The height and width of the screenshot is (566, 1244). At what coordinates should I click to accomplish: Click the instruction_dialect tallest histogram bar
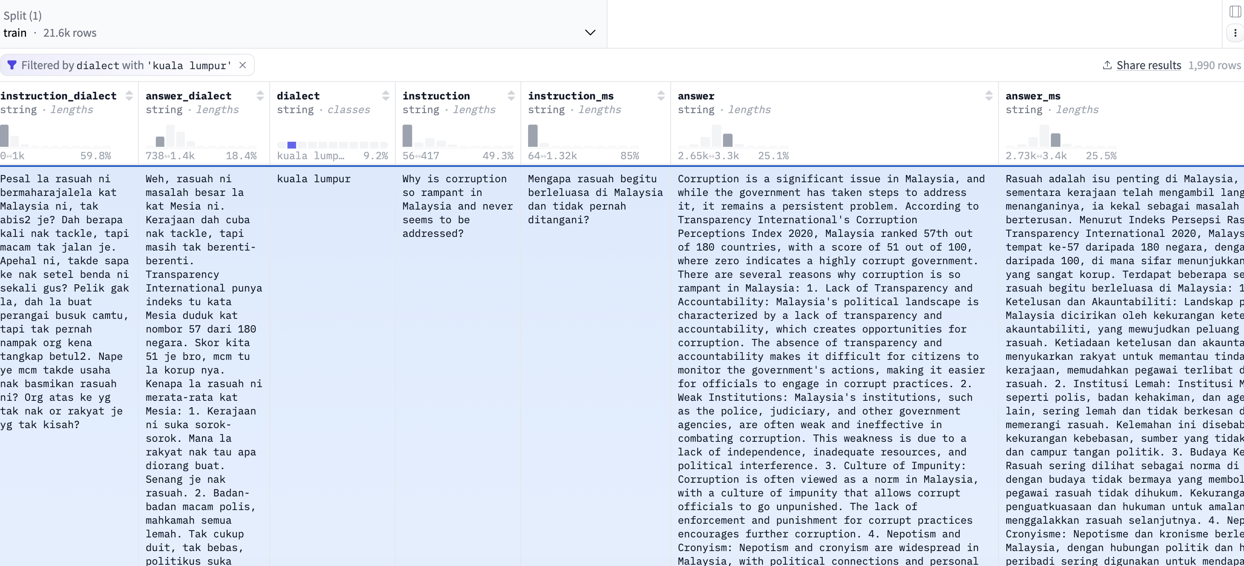(4, 136)
